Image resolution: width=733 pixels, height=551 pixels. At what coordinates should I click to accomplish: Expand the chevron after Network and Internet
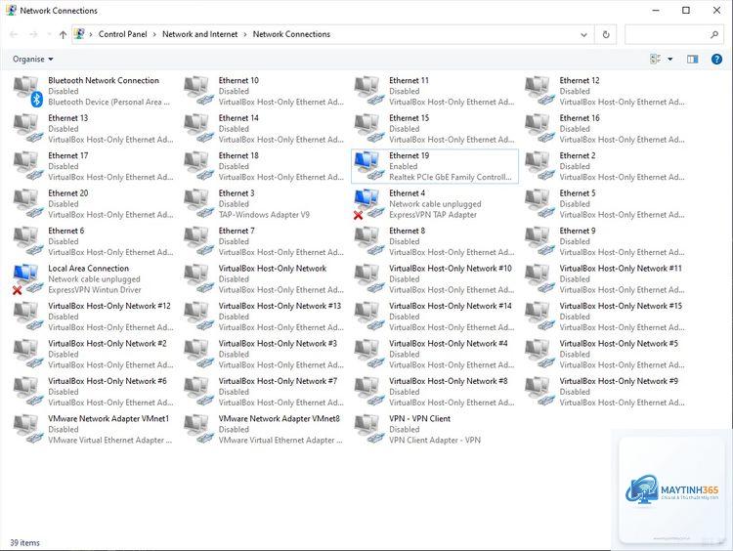tap(245, 34)
